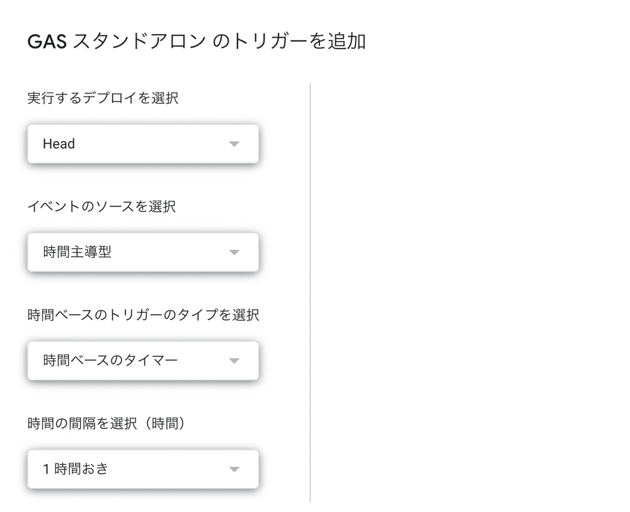Click the arrow icon beside 時間ベースのタイマー
The width and height of the screenshot is (630, 512).
[234, 361]
